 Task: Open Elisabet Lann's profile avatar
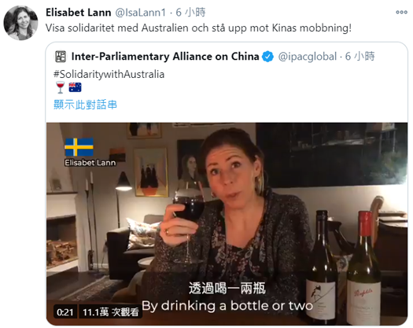coord(20,23)
